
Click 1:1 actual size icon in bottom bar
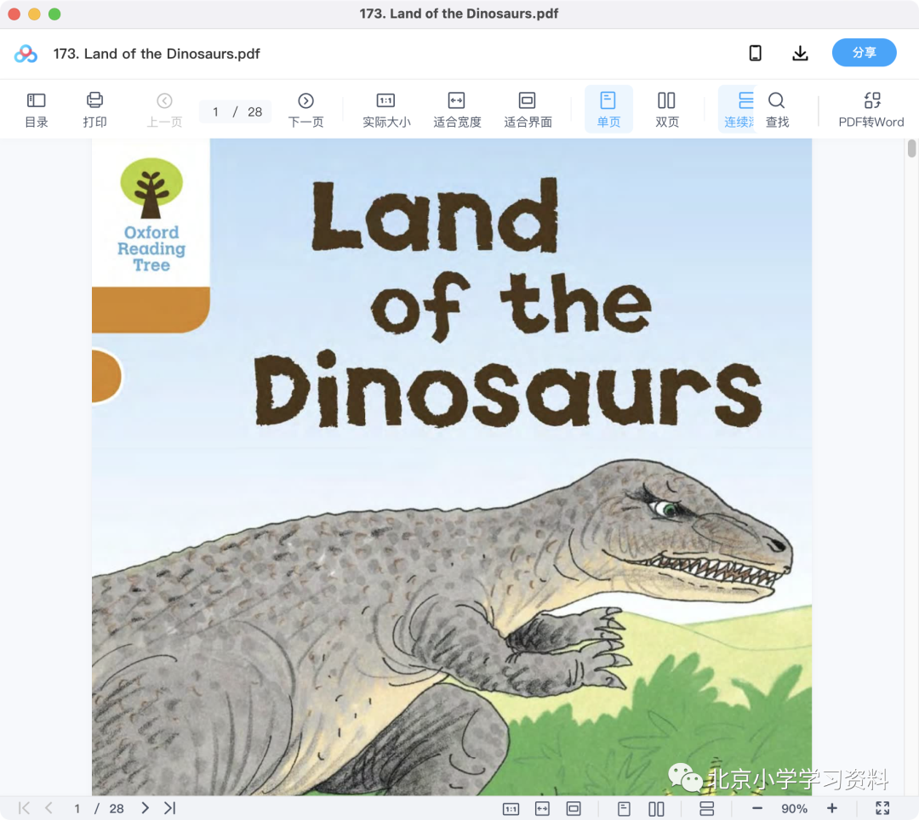pyautogui.click(x=511, y=809)
